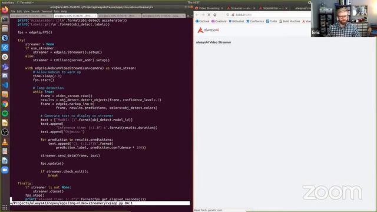Screen dimensions: 377x212
Task: Open the Confluence bookmark
Action: coord(255,21)
